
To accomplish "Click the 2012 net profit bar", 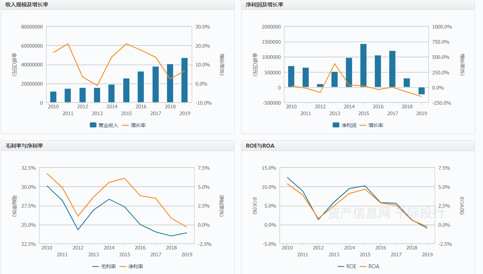I will (x=320, y=86).
